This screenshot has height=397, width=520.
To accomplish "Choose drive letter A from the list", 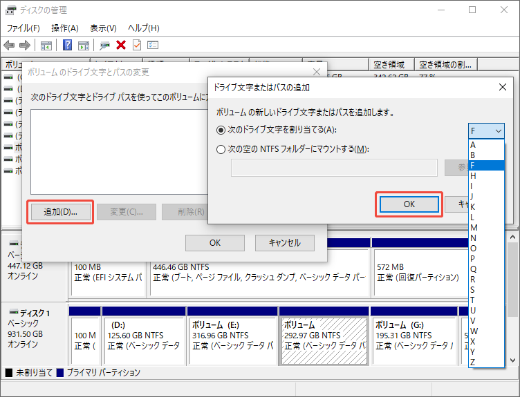I will point(487,145).
